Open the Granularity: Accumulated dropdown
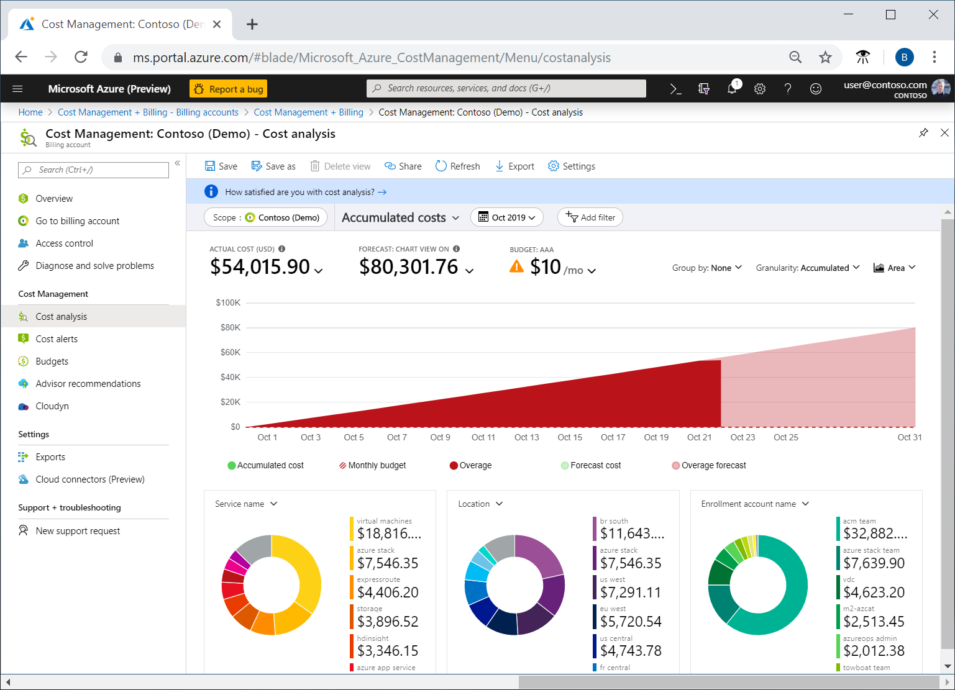 (807, 268)
